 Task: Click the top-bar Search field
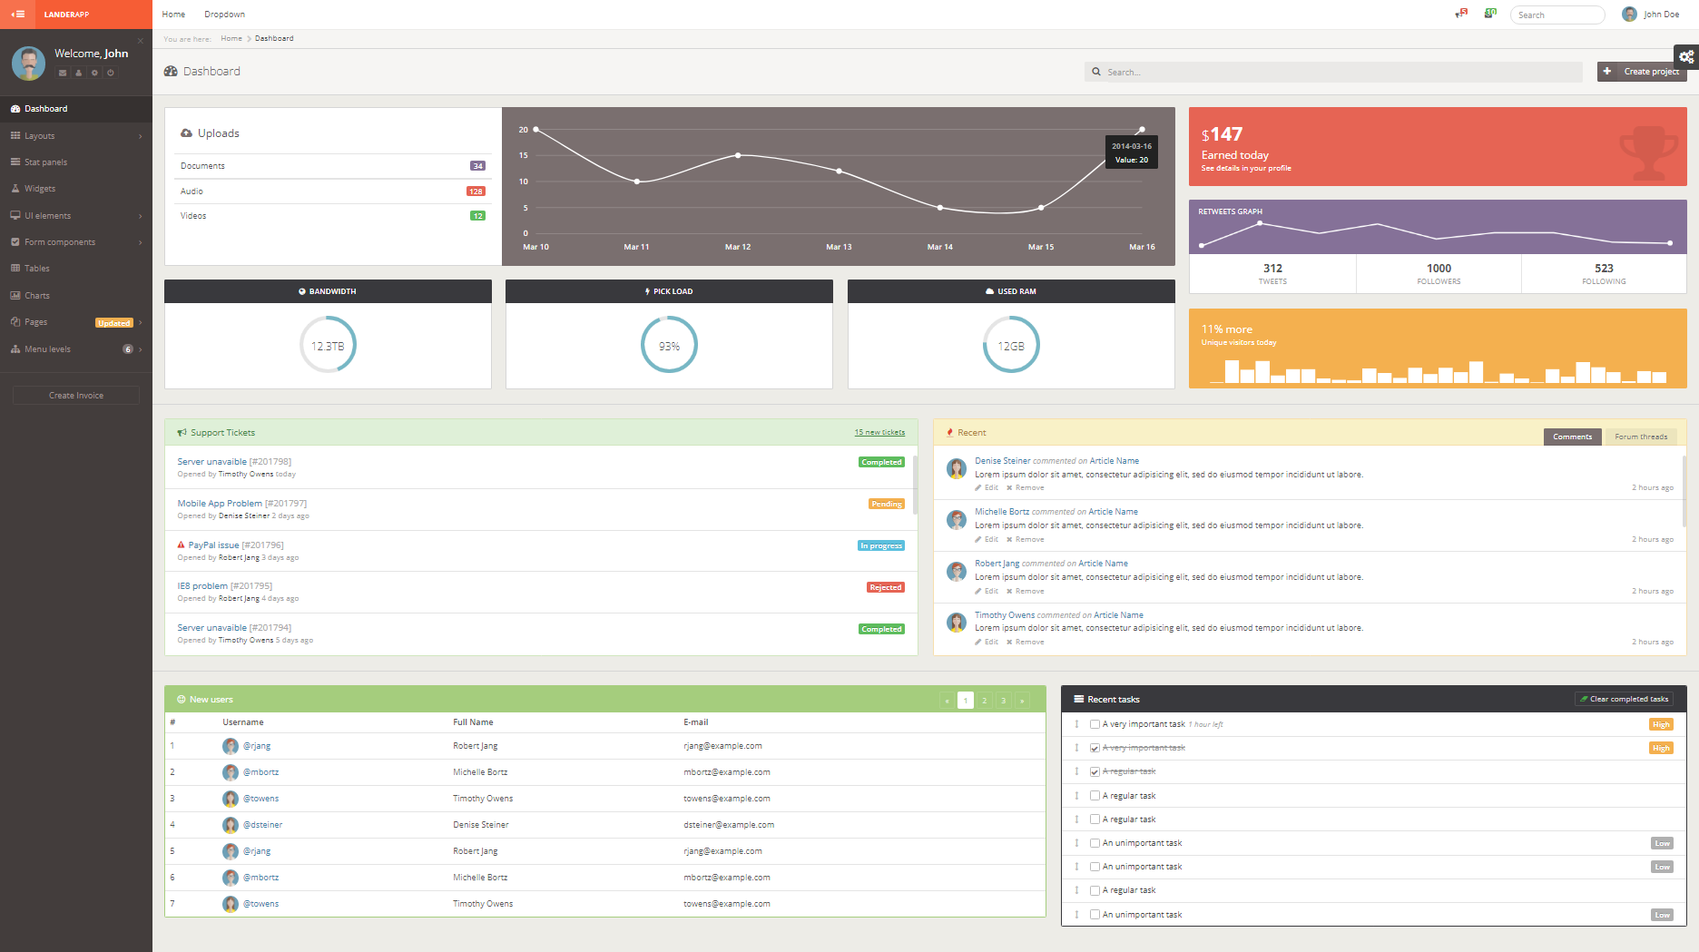(1557, 15)
